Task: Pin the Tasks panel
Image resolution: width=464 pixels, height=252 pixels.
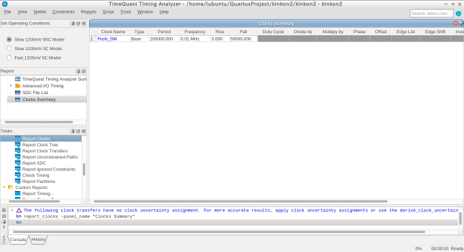Action: pos(73,131)
